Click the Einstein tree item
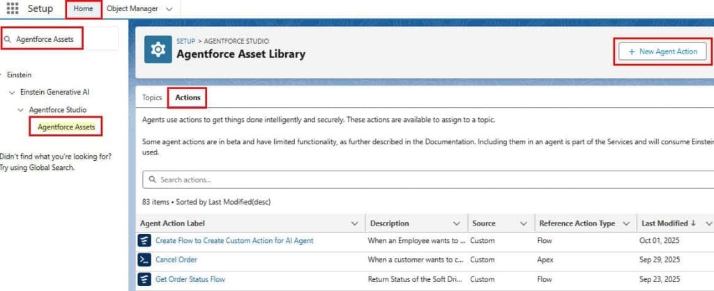Screen dimensions: 714x291 tap(19, 74)
